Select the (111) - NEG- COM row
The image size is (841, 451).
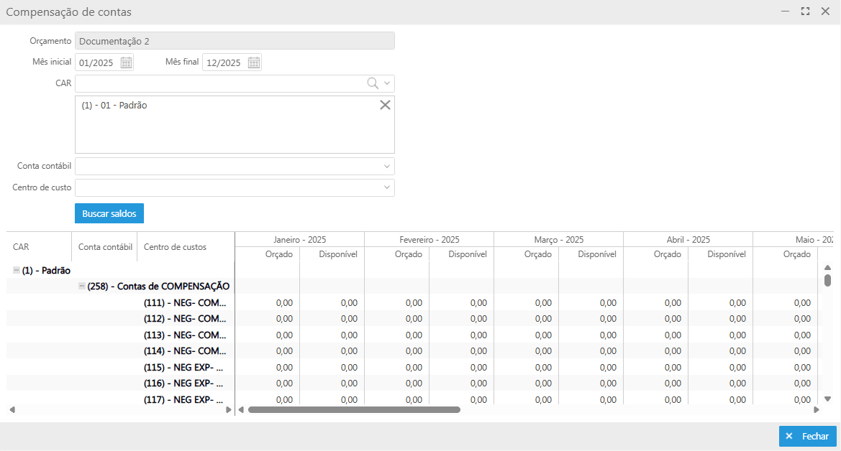pyautogui.click(x=186, y=302)
